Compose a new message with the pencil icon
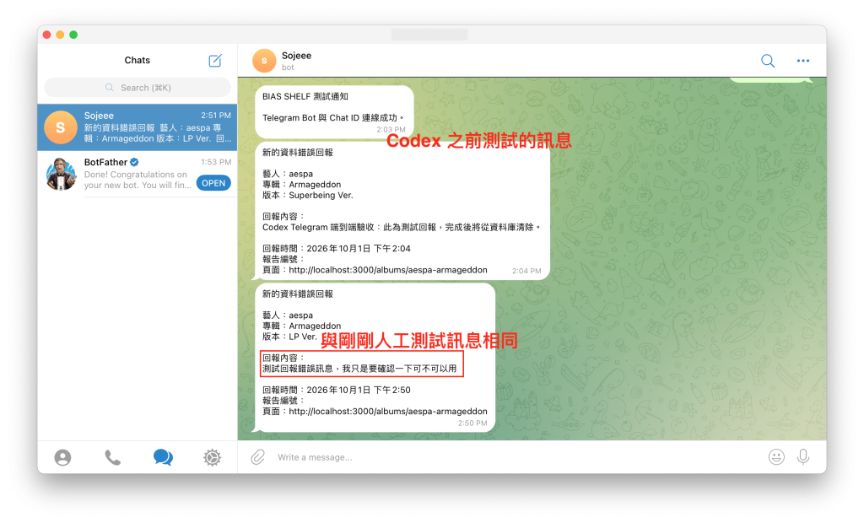864x523 pixels. coord(215,61)
